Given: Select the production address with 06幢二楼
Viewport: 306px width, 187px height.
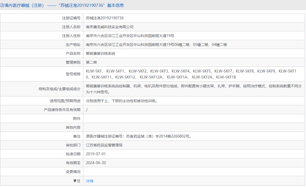Looking at the screenshot, I should pyautogui.click(x=156, y=45).
